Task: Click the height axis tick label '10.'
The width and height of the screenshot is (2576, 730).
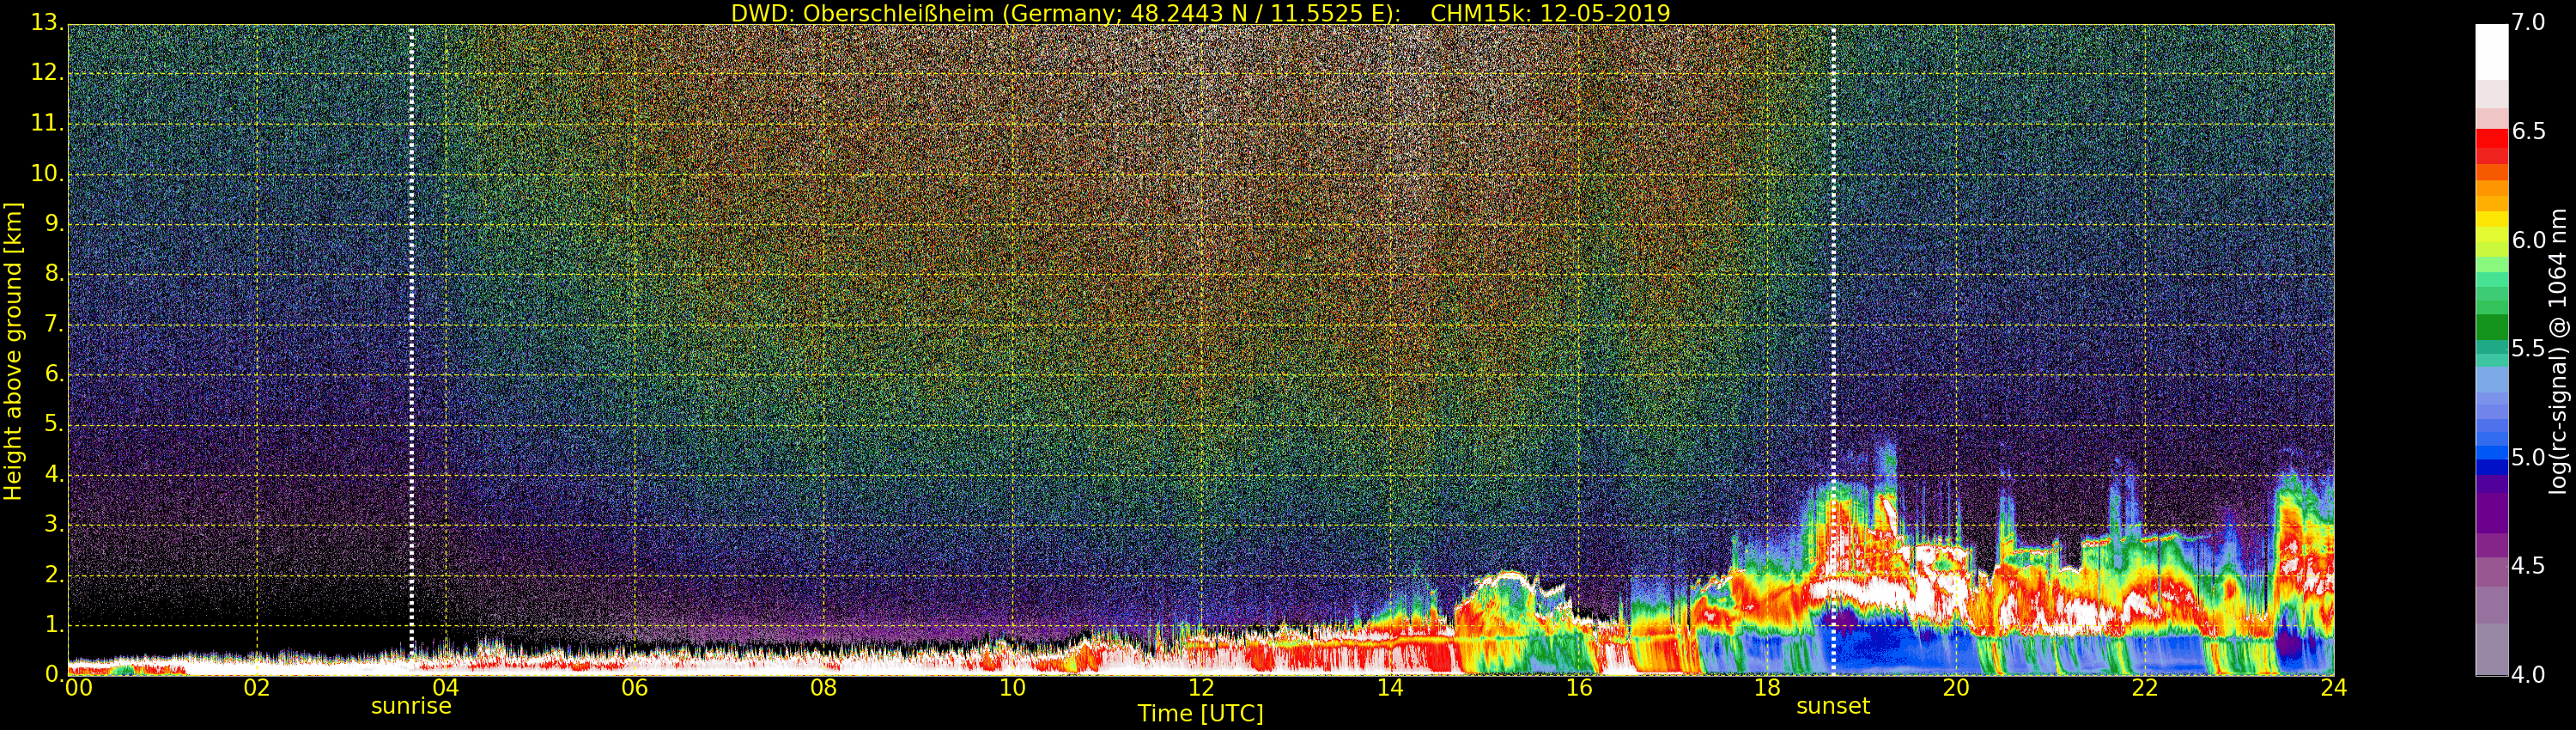Action: [47, 173]
